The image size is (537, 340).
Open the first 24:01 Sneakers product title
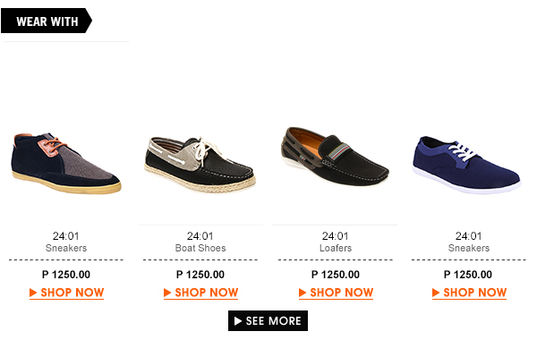click(x=66, y=242)
